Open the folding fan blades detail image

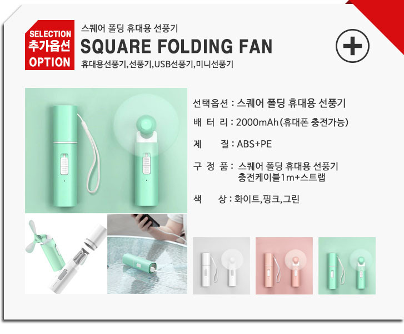pos(66,254)
